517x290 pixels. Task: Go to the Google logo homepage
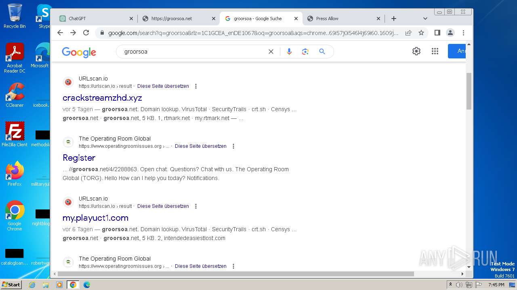click(79, 52)
